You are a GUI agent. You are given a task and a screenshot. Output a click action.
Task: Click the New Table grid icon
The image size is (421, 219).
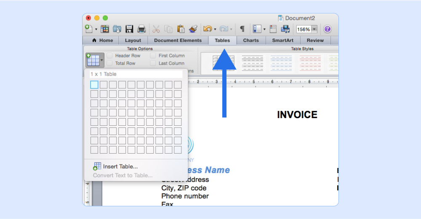click(x=93, y=59)
